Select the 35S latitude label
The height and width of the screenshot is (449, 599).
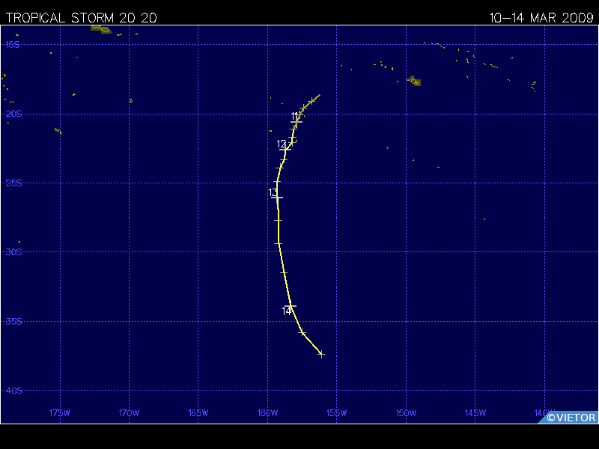point(13,321)
